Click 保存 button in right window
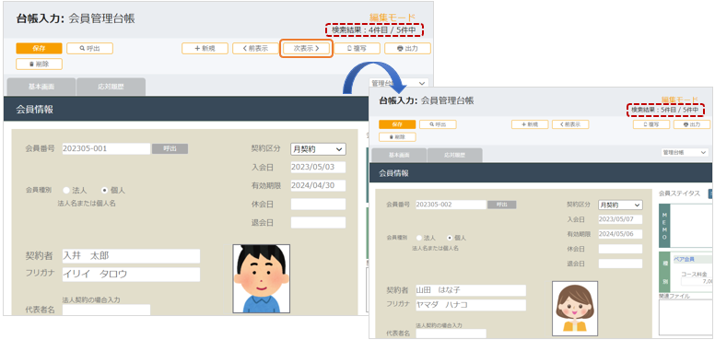 coord(397,124)
